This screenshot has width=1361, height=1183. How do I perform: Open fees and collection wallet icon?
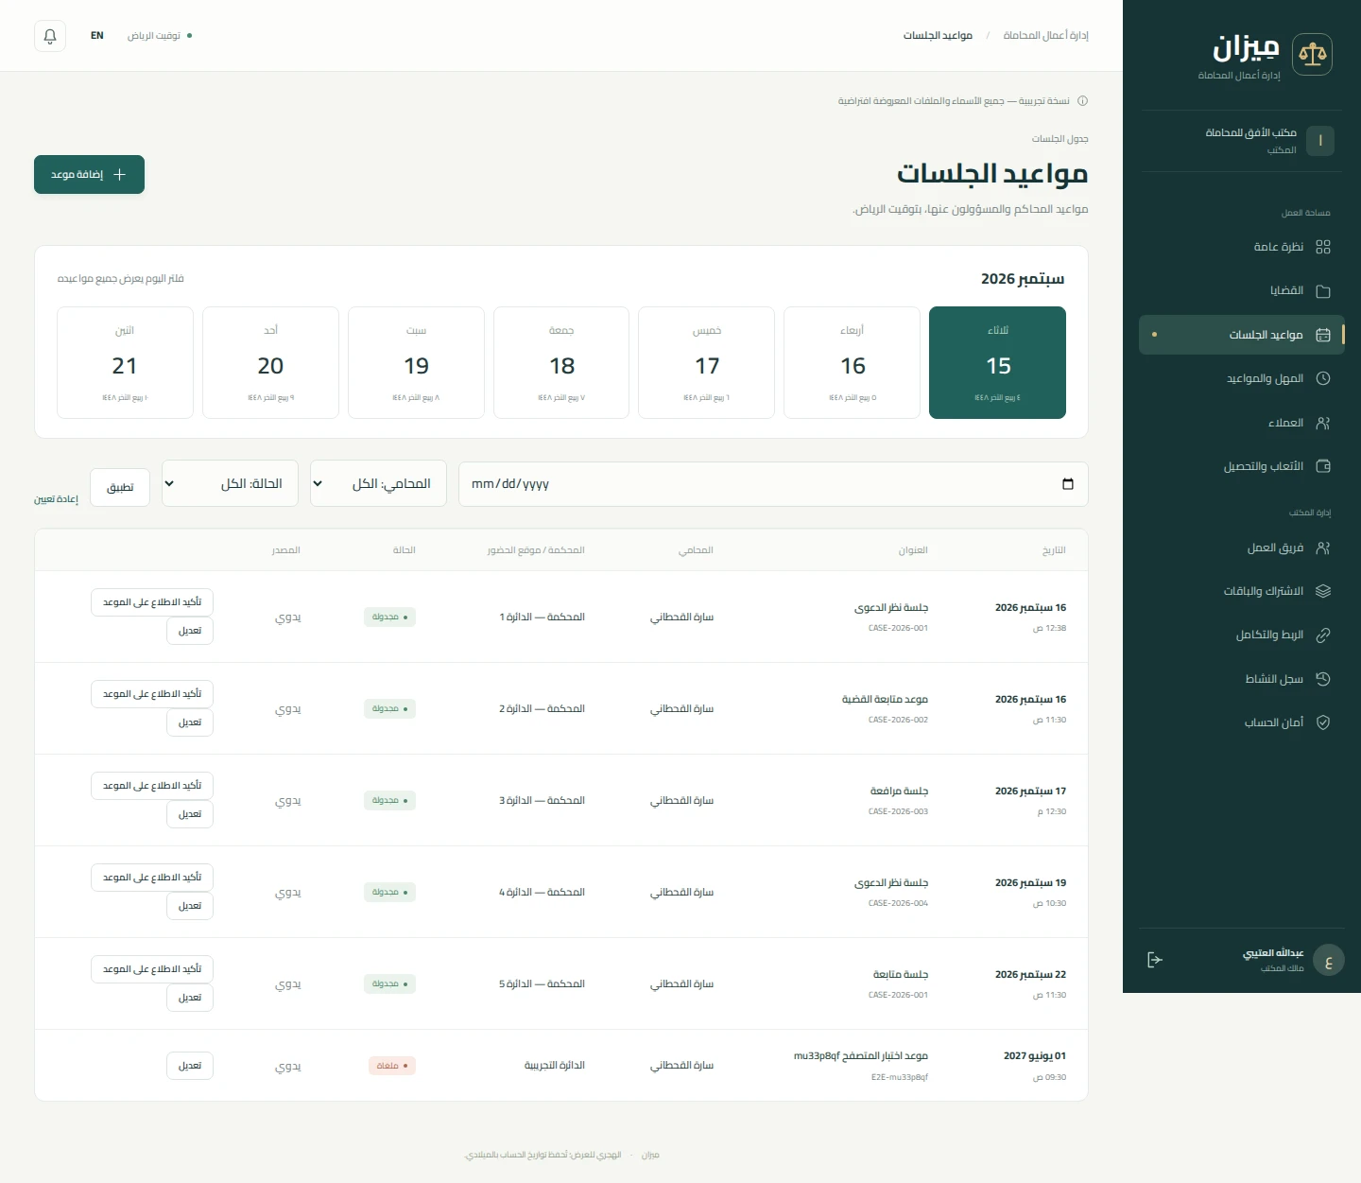tap(1323, 466)
